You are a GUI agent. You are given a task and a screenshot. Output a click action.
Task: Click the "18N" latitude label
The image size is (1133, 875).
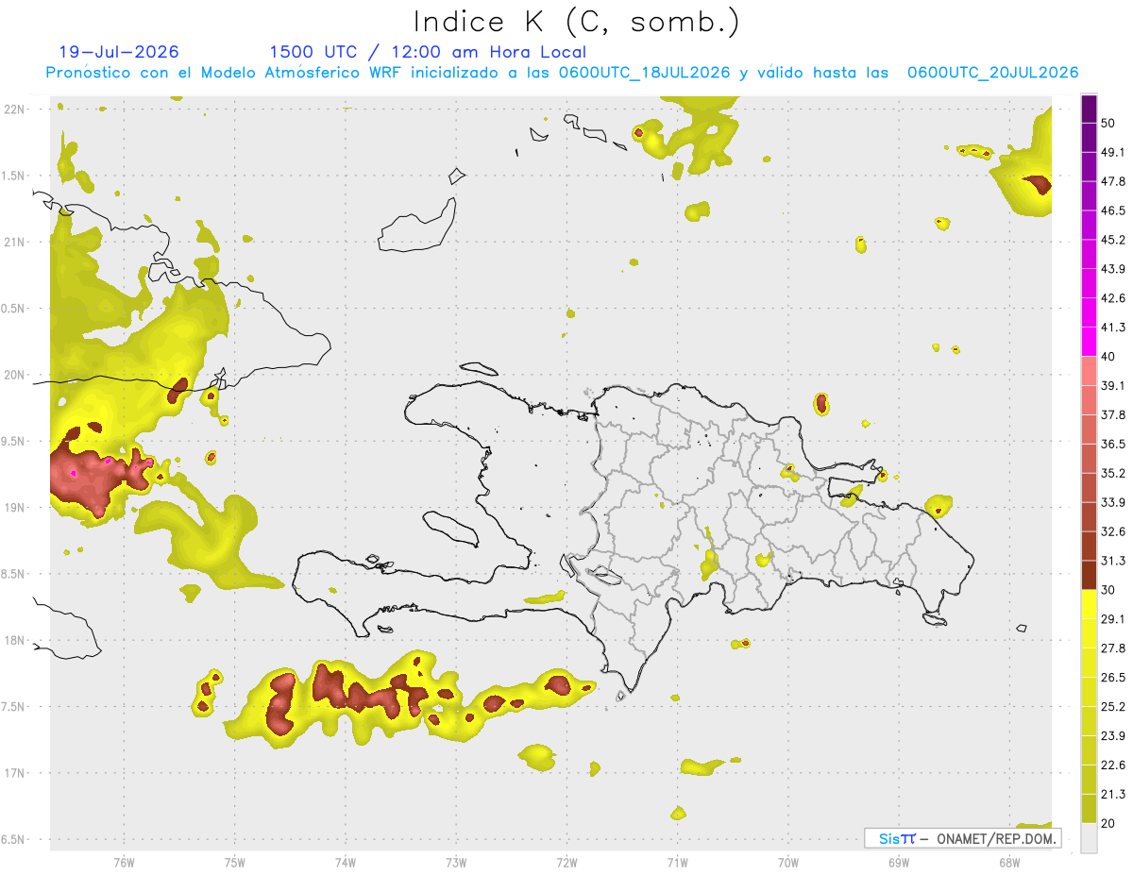[x=16, y=640]
